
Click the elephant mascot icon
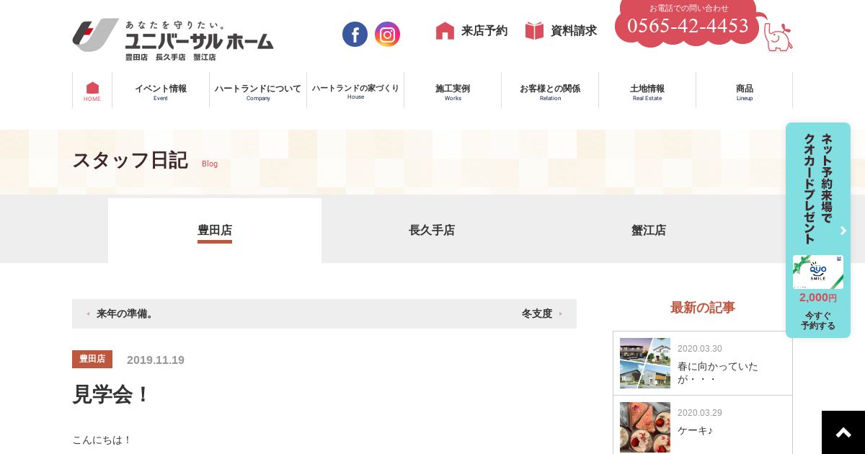[778, 37]
